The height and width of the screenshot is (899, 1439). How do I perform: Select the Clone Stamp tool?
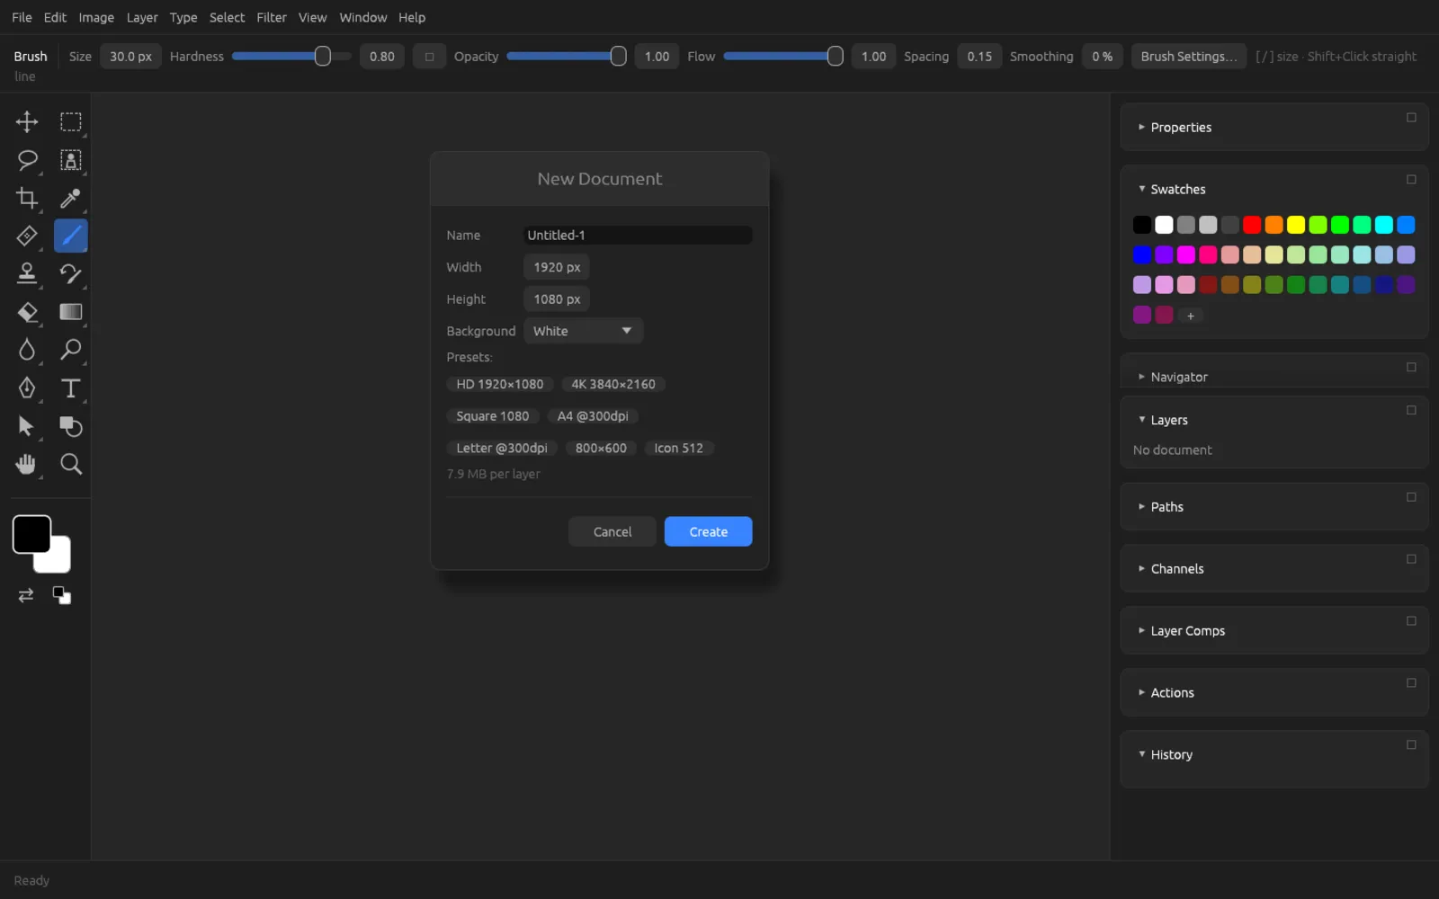coord(27,273)
